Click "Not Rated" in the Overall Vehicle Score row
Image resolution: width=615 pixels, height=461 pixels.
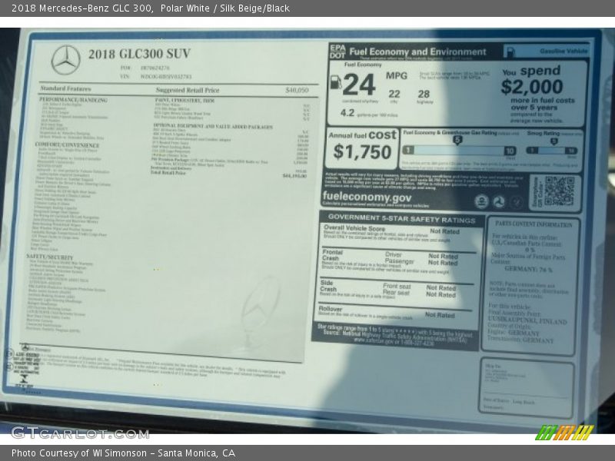point(445,231)
